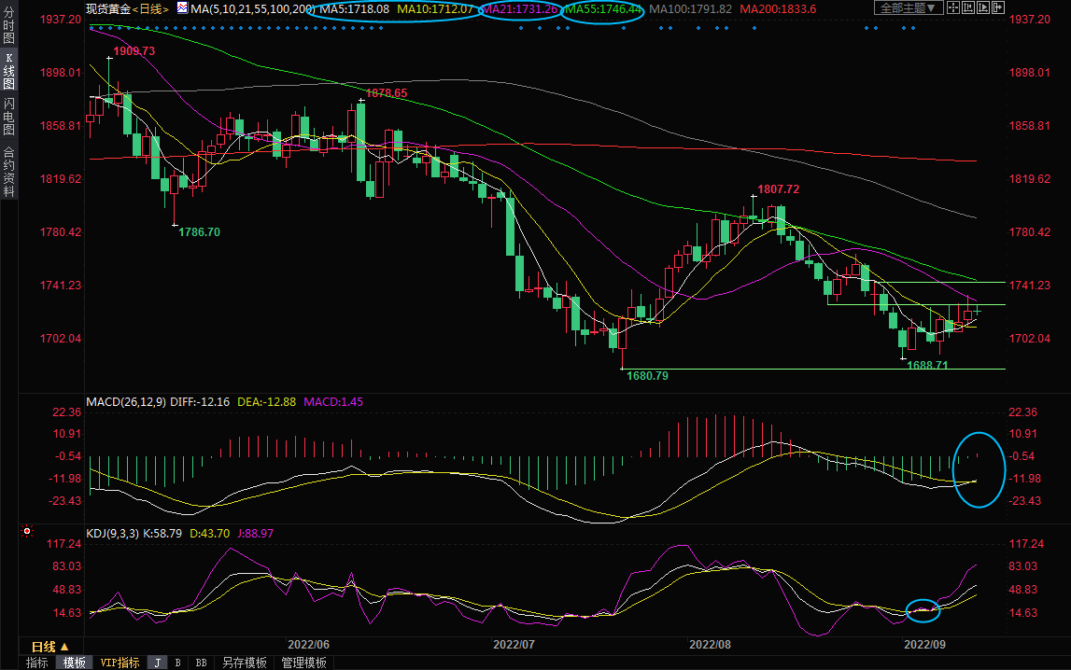Open VIP指标 indicators
1071x670 pixels.
120,663
